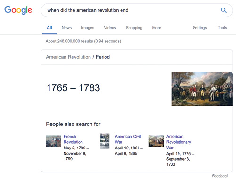Select the All results tab
This screenshot has width=236, height=179.
(49, 28)
